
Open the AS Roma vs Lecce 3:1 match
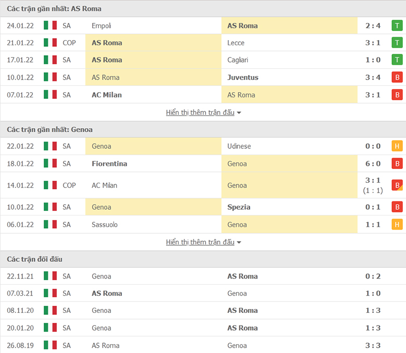(203, 43)
